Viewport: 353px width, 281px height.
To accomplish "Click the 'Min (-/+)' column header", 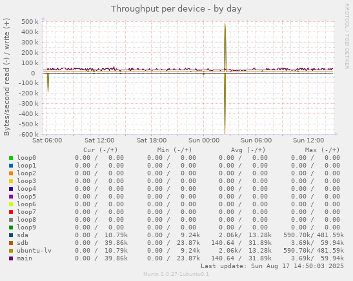I will (x=174, y=150).
